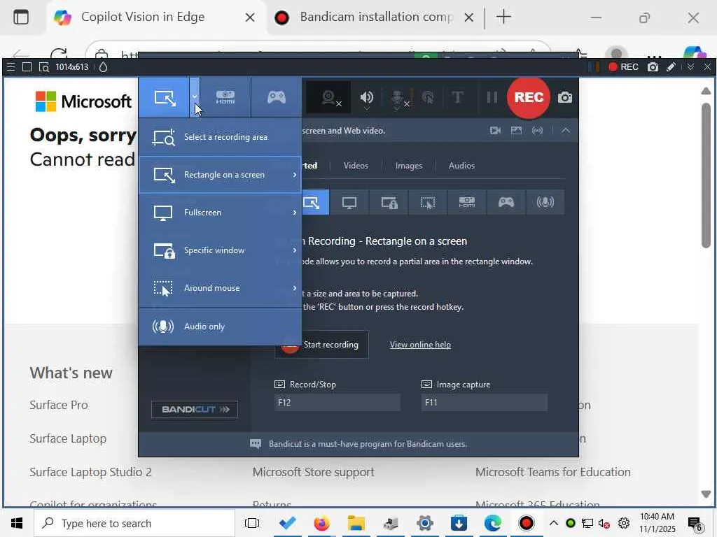Select HDMI device tile in Get Started
This screenshot has height=537, width=717.
point(467,202)
